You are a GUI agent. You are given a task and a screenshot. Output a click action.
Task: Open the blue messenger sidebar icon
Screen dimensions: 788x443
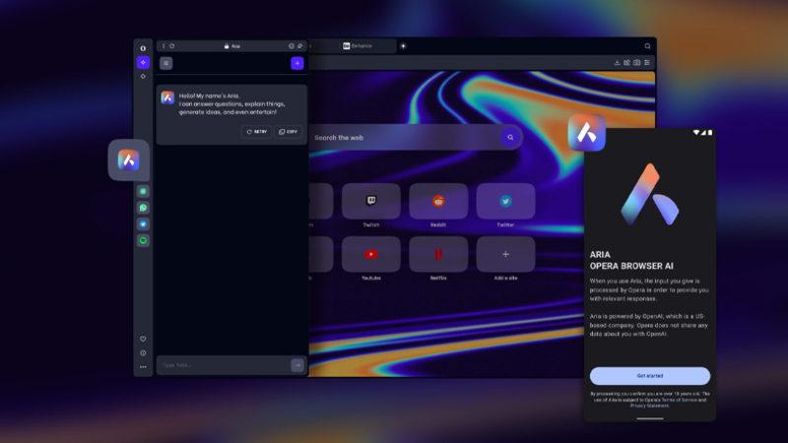click(x=143, y=223)
